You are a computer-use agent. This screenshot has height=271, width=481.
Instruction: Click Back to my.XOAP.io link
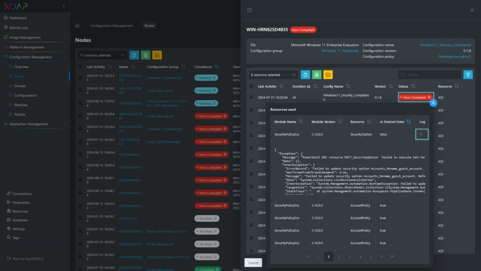coord(25,259)
